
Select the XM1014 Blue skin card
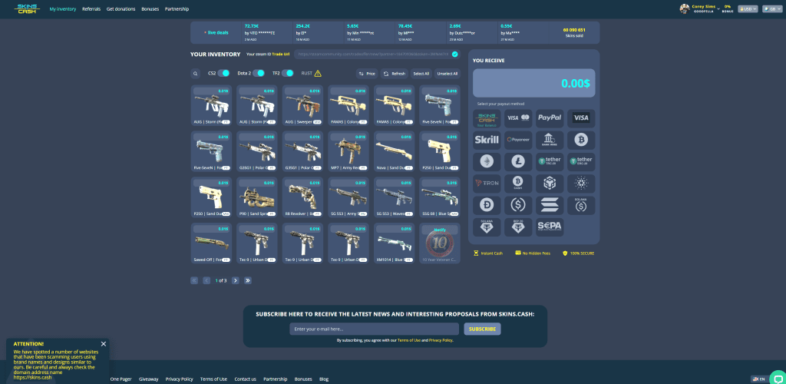(394, 243)
